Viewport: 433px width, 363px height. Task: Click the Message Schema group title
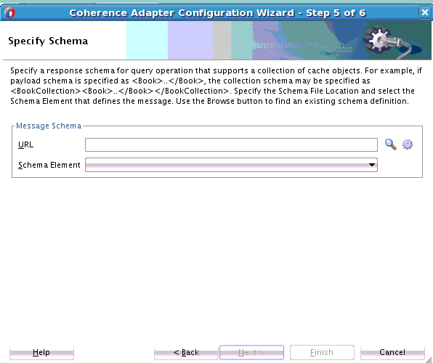point(49,126)
